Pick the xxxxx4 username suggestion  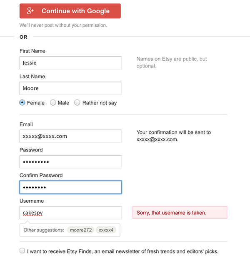pyautogui.click(x=106, y=230)
